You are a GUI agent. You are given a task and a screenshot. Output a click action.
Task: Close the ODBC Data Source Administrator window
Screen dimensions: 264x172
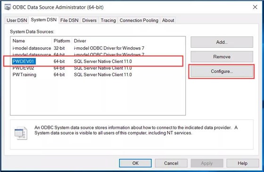255,7
